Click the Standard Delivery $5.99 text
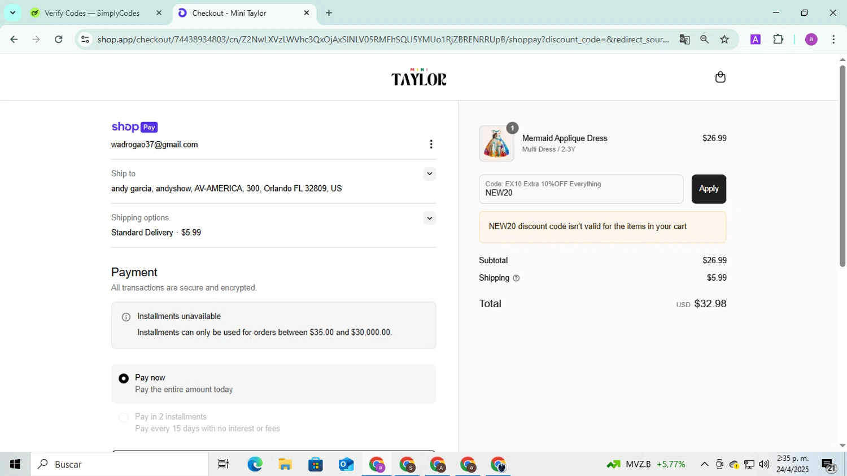Screen dimensions: 847x476 tap(156, 233)
